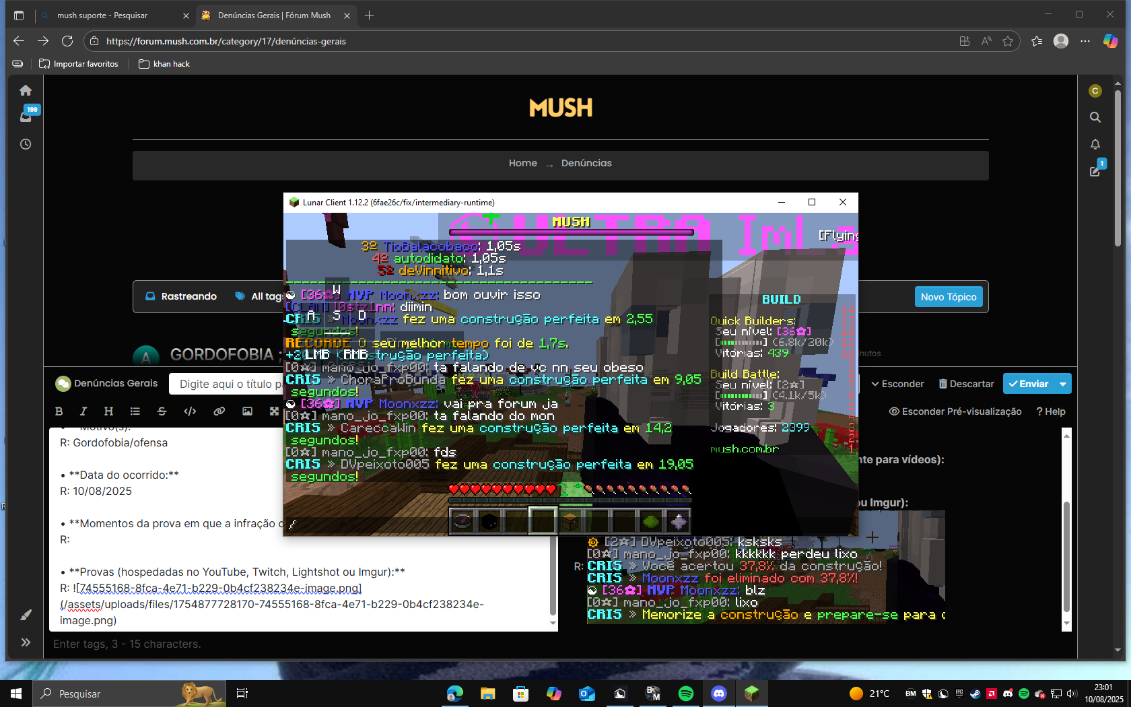Open Spotify from the taskbar

click(x=686, y=694)
